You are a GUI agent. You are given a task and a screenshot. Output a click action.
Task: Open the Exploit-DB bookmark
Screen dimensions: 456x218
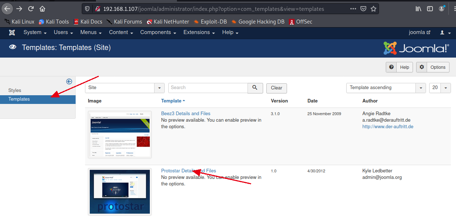click(x=210, y=22)
